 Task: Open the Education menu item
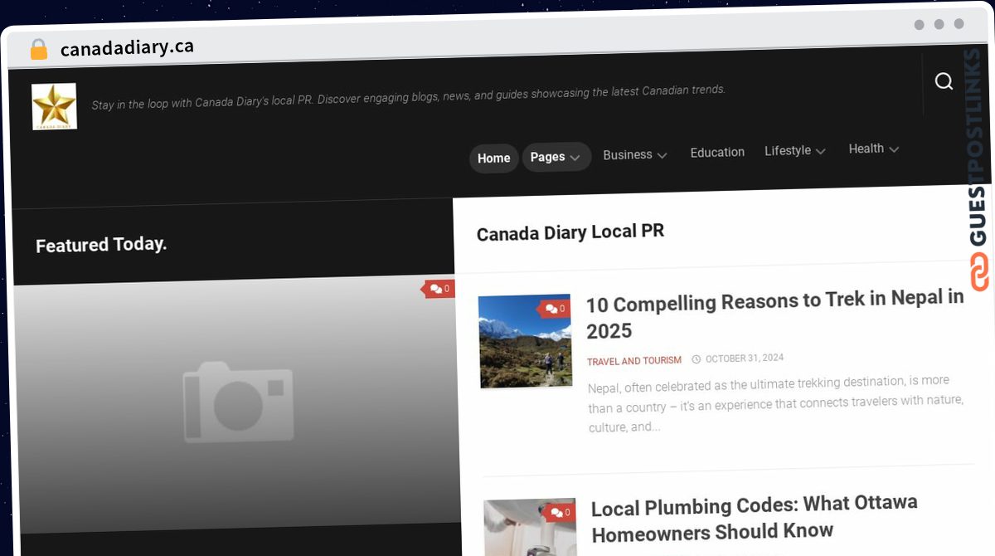717,153
